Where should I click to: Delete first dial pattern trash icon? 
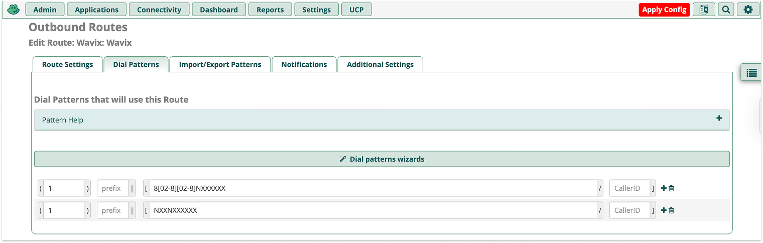672,188
